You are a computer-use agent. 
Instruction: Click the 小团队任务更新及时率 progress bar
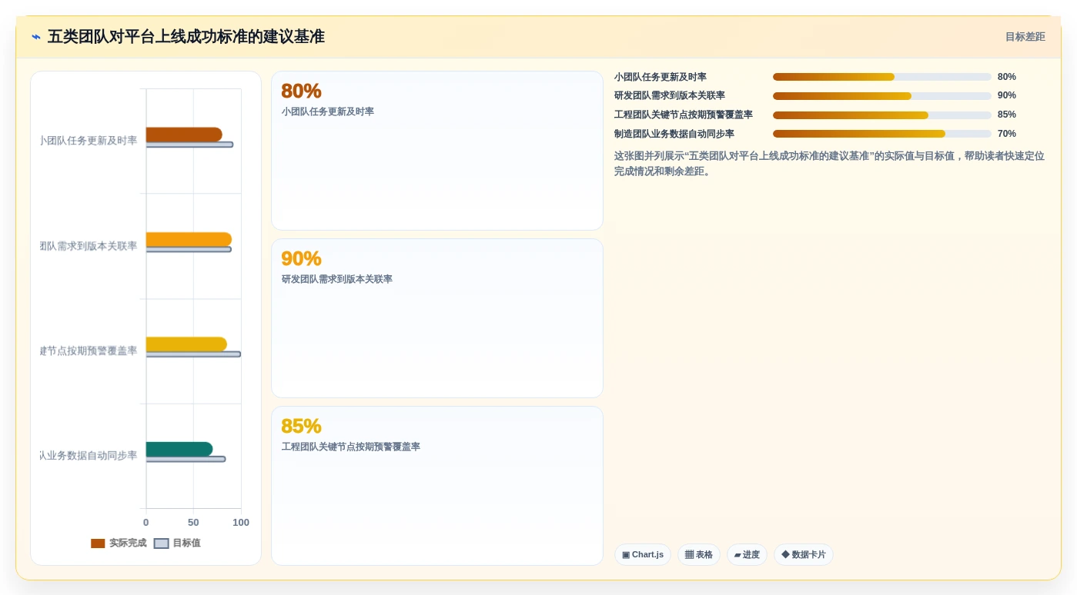[882, 77]
